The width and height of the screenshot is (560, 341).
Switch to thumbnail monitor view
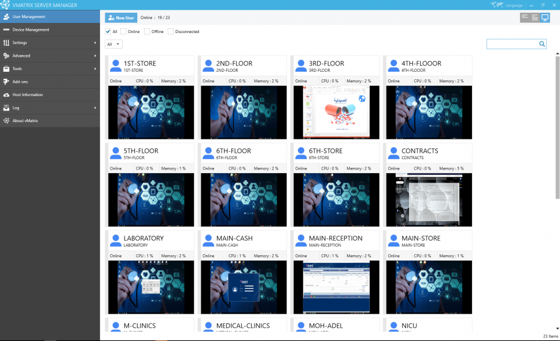[545, 18]
